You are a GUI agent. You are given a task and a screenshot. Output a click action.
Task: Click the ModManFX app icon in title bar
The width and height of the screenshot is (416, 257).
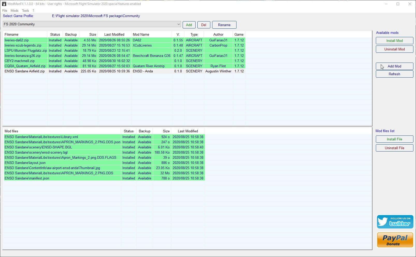coord(4,4)
